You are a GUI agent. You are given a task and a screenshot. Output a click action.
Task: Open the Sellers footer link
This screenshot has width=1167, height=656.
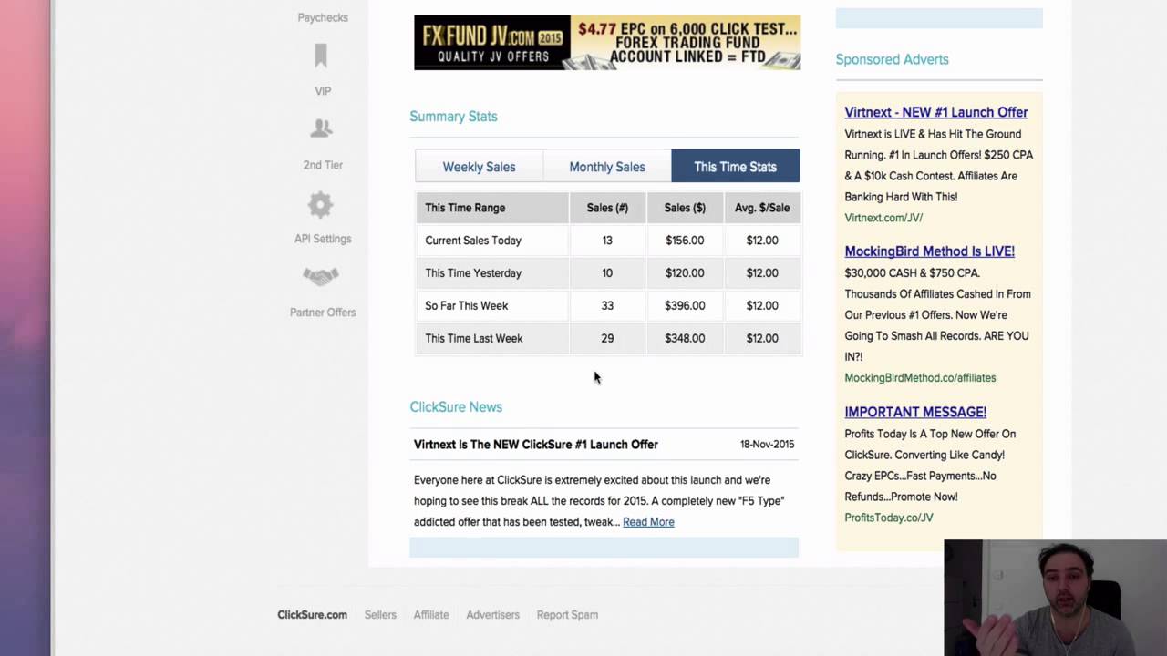pyautogui.click(x=380, y=615)
